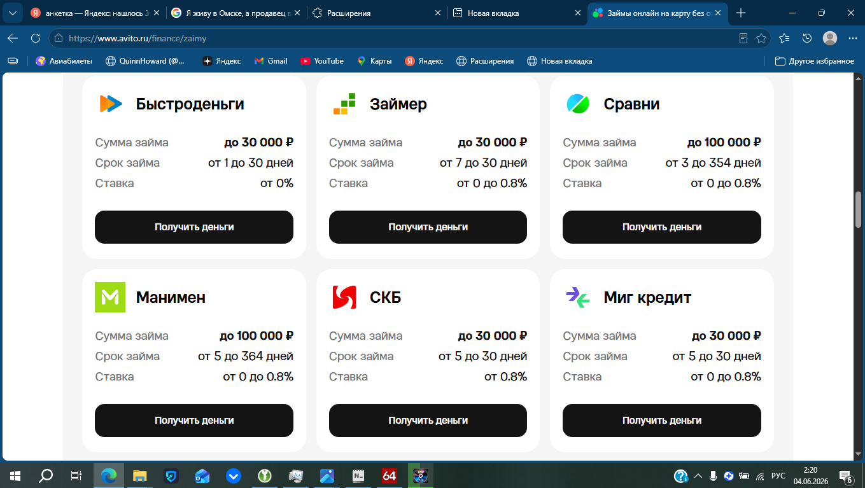Open Авиабилеты bookmark
The height and width of the screenshot is (488, 865).
click(64, 61)
